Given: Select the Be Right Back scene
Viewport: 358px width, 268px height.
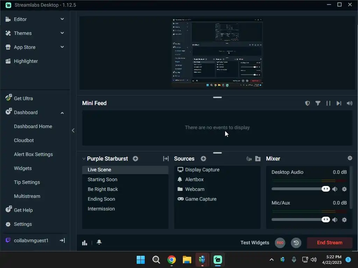Looking at the screenshot, I should pyautogui.click(x=125, y=189).
